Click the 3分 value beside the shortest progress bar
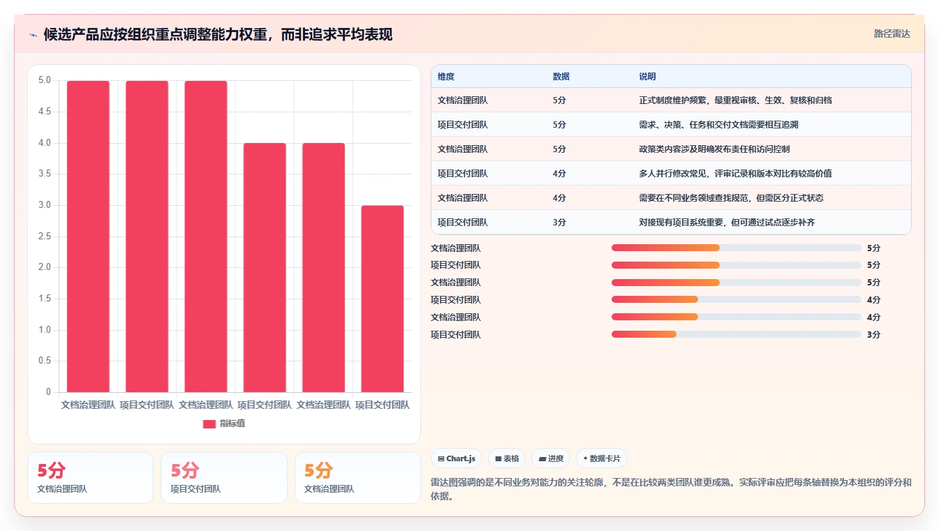The width and height of the screenshot is (939, 531). [x=873, y=335]
